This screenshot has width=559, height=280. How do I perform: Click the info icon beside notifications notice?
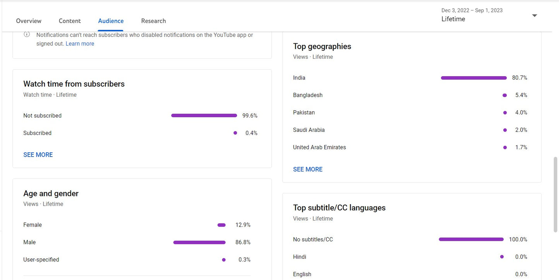(27, 34)
